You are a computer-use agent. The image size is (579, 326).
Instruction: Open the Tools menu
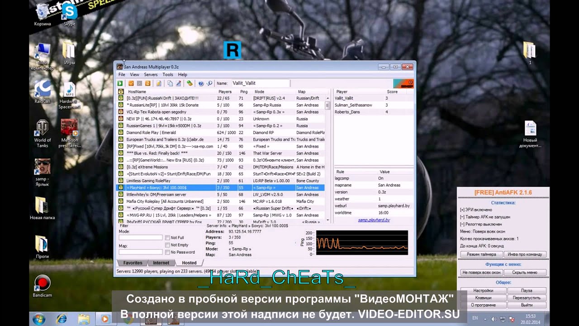(x=168, y=75)
